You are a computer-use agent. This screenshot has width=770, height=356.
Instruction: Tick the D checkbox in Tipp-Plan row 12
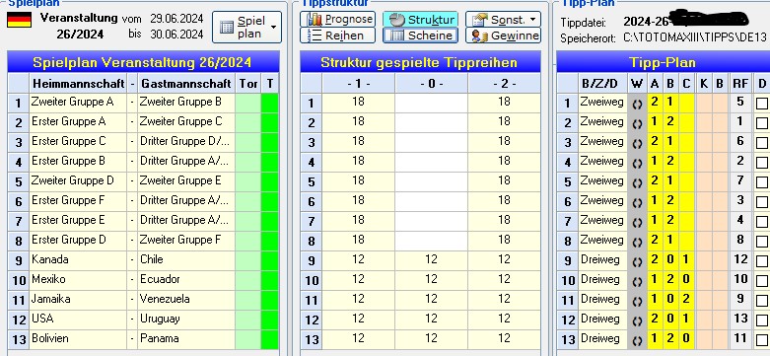(x=762, y=320)
